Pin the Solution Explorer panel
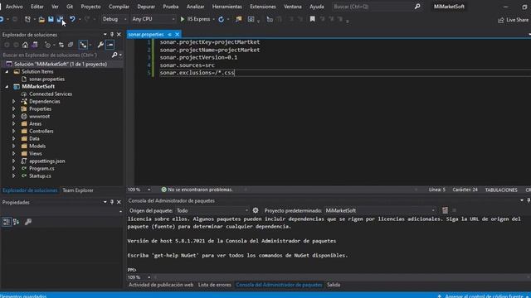 coord(112,35)
